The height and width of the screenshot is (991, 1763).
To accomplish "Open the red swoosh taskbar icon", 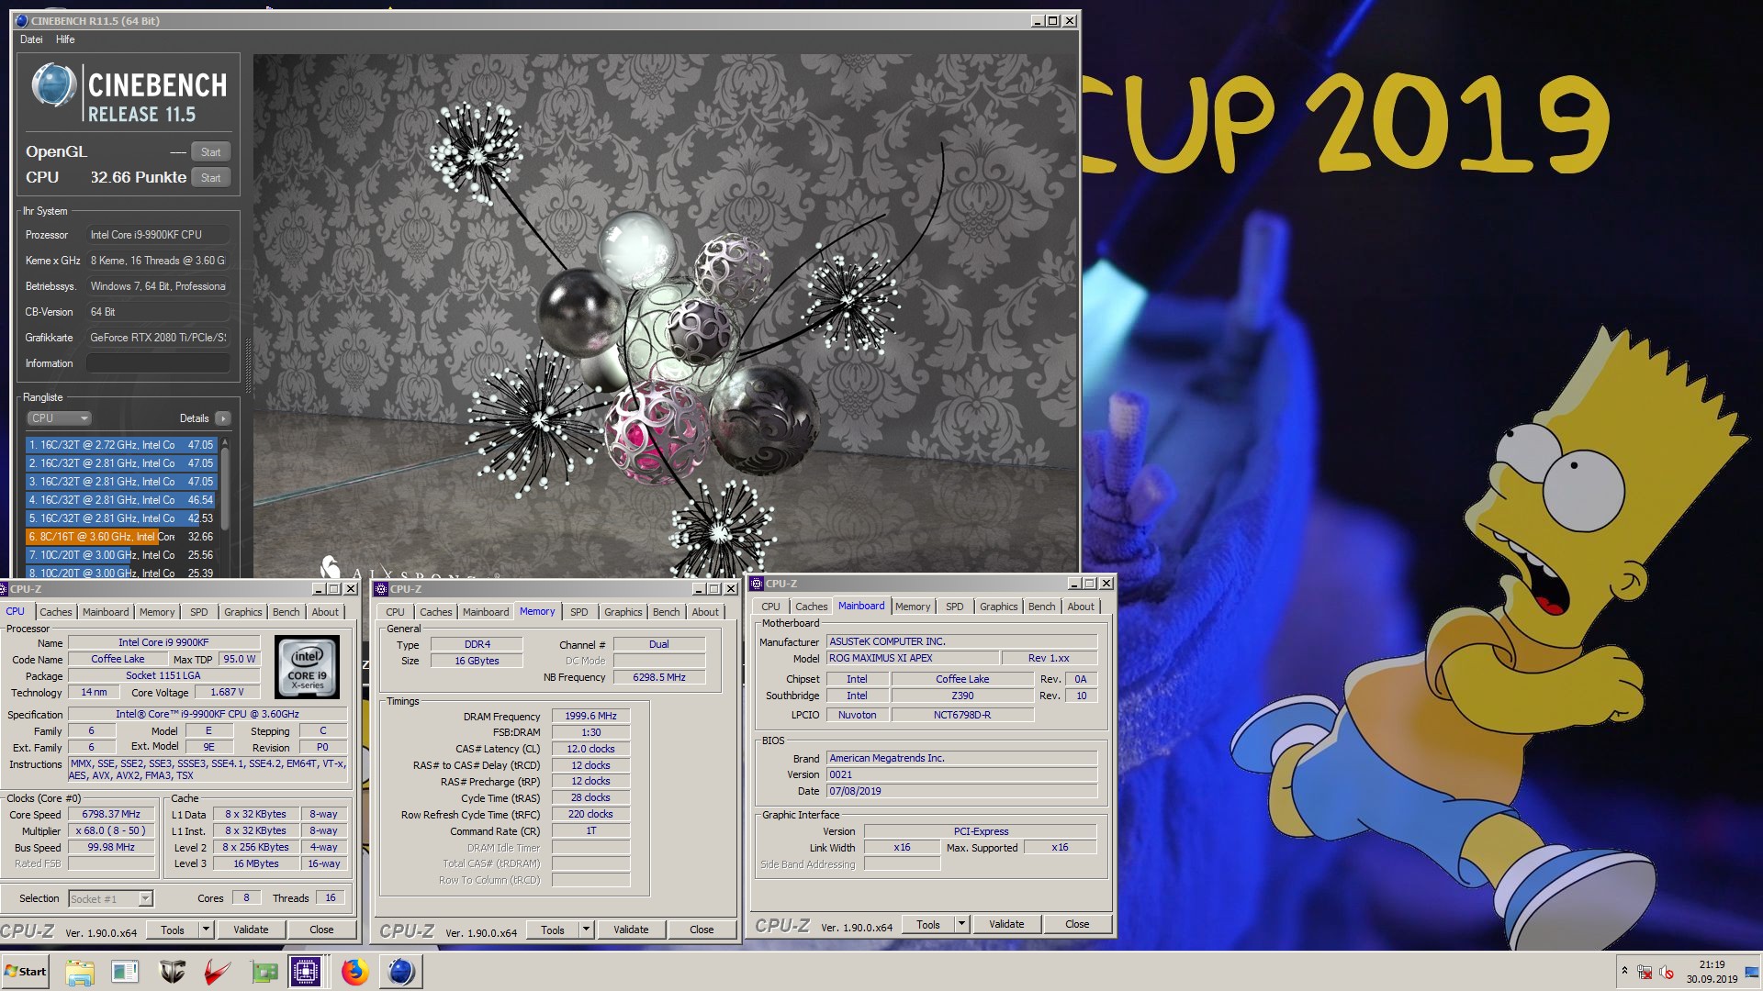I will click(x=217, y=972).
